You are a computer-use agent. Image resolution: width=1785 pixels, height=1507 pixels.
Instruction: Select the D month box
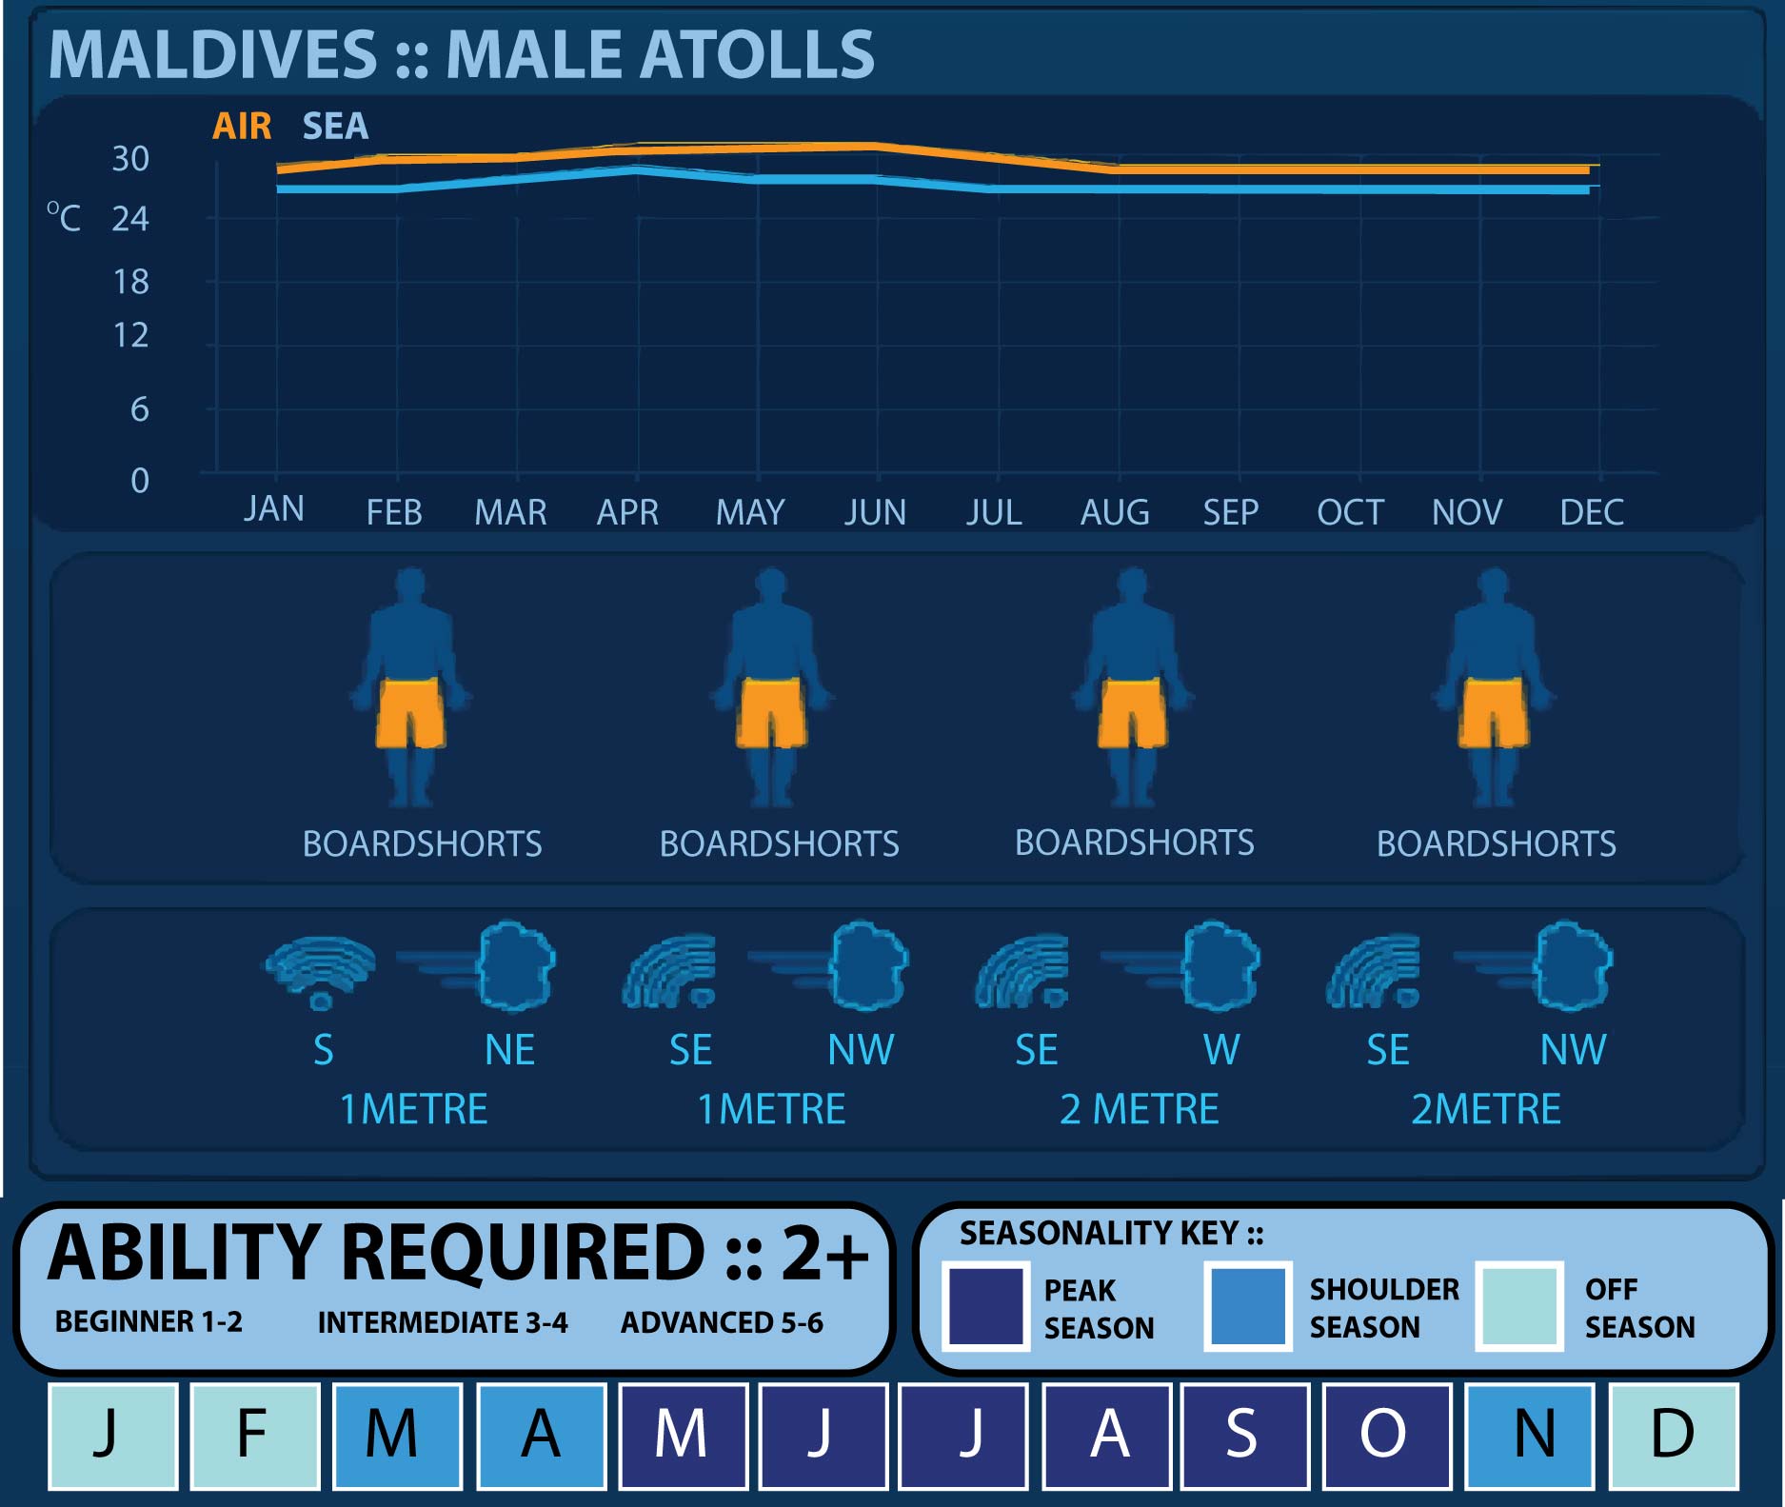pyautogui.click(x=1673, y=1435)
